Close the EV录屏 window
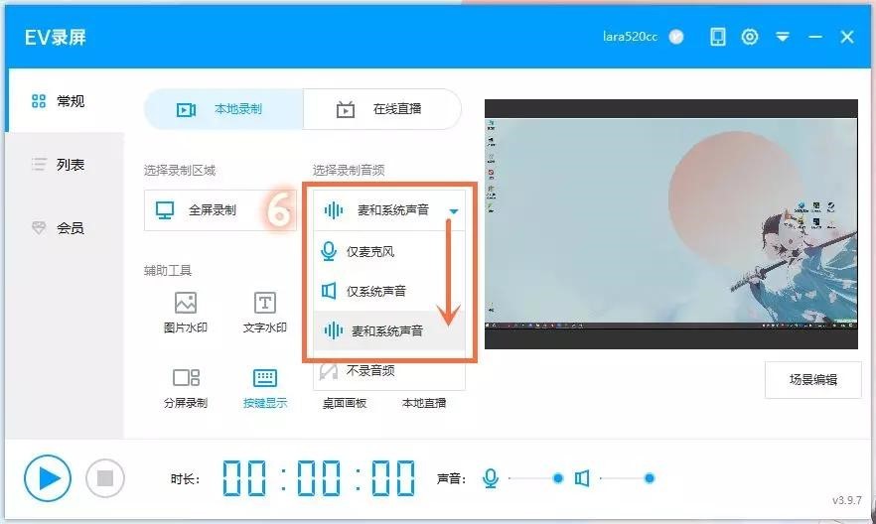This screenshot has width=876, height=524. pyautogui.click(x=847, y=37)
